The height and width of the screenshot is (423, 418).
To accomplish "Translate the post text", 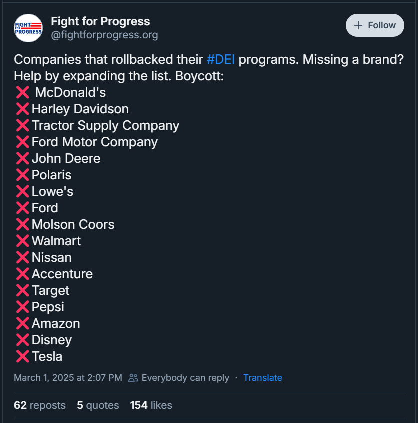I will coord(263,378).
